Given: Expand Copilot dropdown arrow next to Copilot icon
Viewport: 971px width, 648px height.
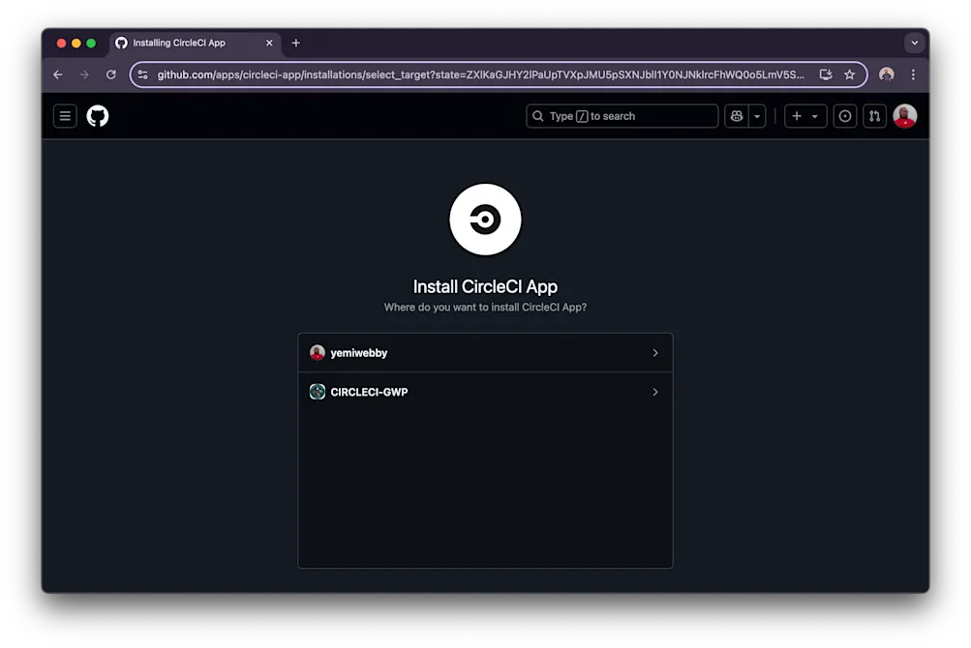Looking at the screenshot, I should coord(757,116).
